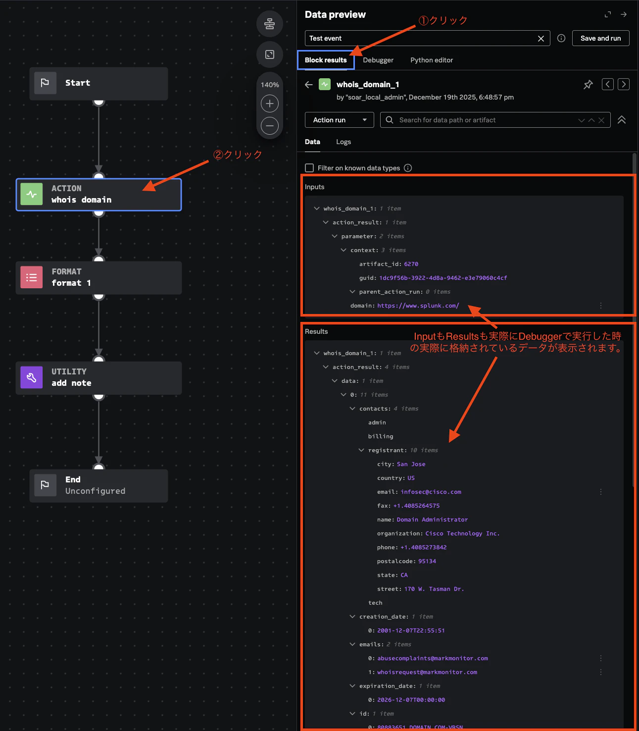The height and width of the screenshot is (731, 639).
Task: Open the Python editor tab
Action: tap(432, 60)
